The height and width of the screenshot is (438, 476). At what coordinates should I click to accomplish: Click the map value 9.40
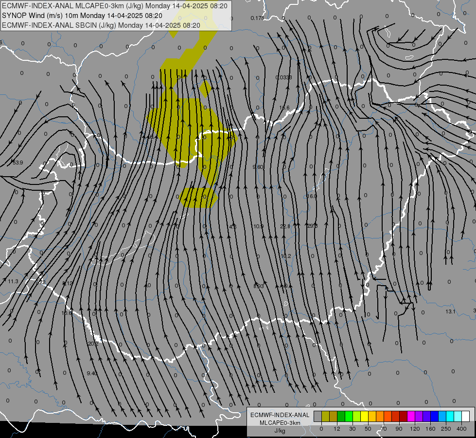pos(92,373)
